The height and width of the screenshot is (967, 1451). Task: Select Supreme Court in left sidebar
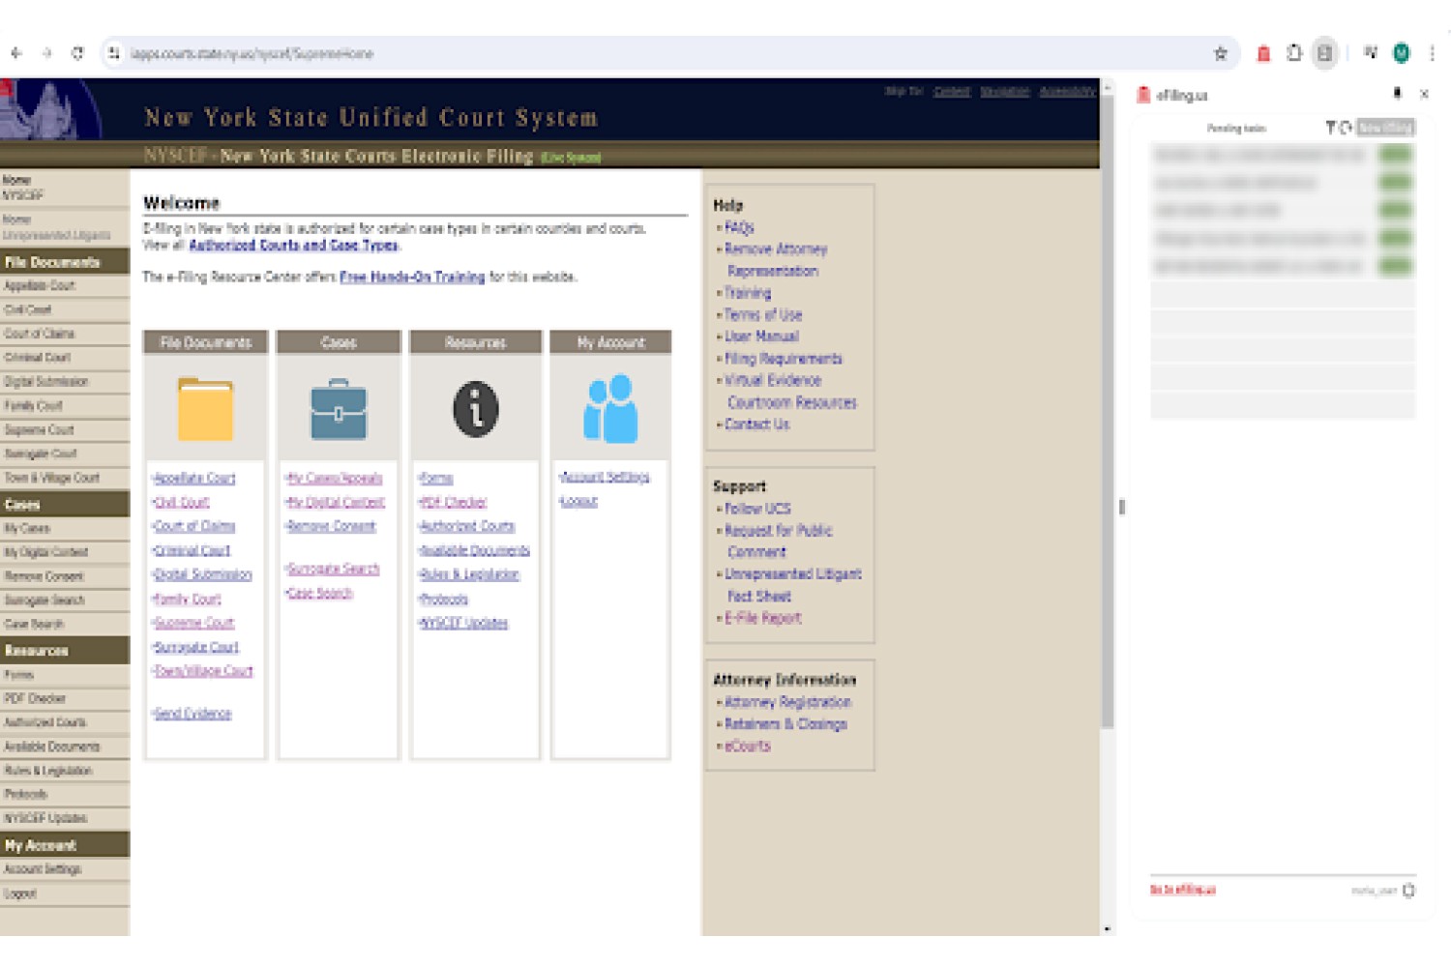point(39,429)
